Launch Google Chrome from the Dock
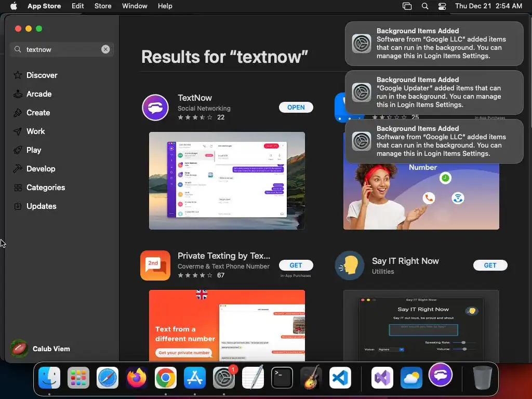This screenshot has width=532, height=399. [166, 378]
